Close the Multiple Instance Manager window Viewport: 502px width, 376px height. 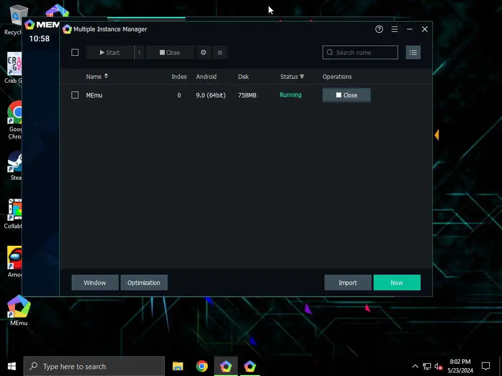[x=425, y=29]
